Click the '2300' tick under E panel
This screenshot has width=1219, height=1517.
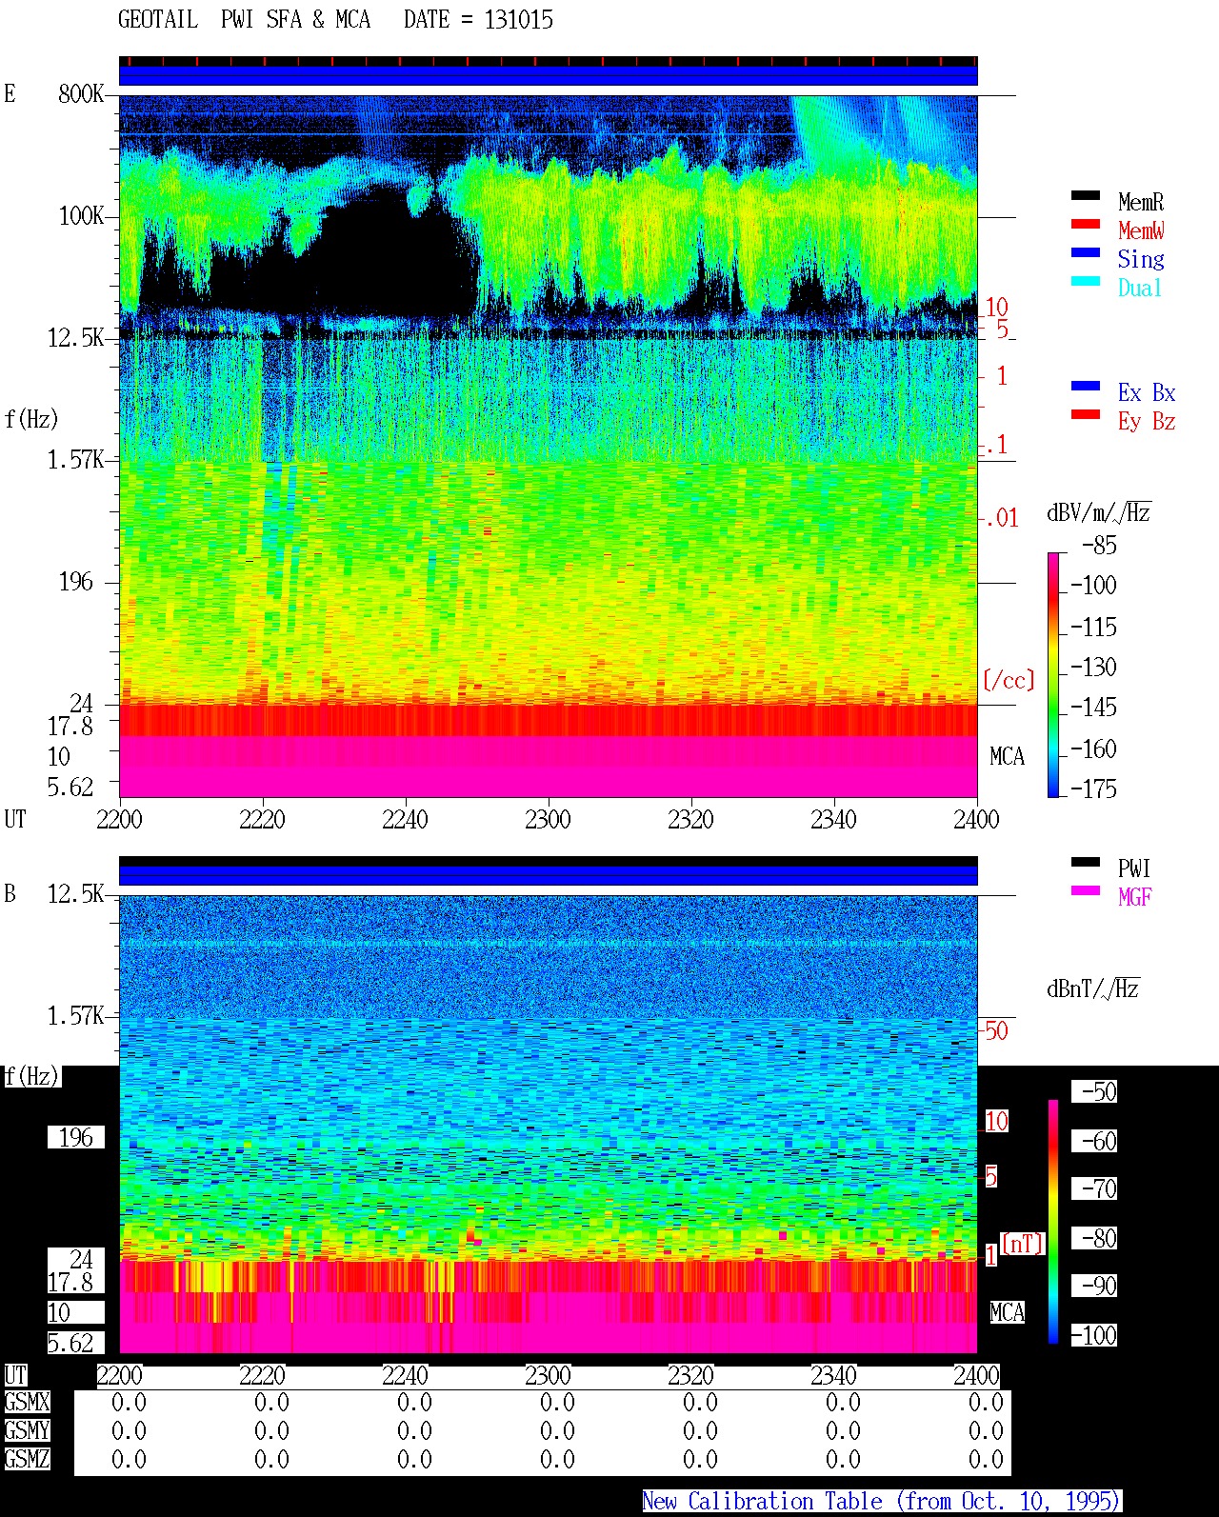pyautogui.click(x=548, y=819)
